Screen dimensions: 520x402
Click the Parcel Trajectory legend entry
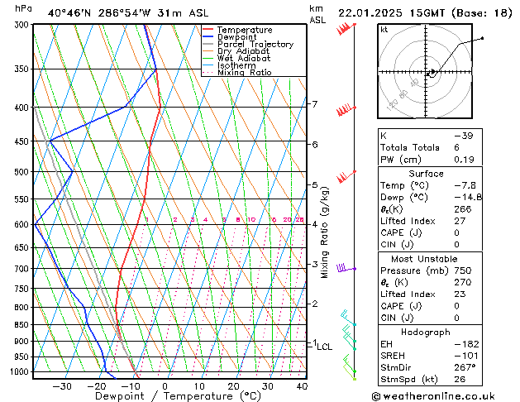(248, 44)
